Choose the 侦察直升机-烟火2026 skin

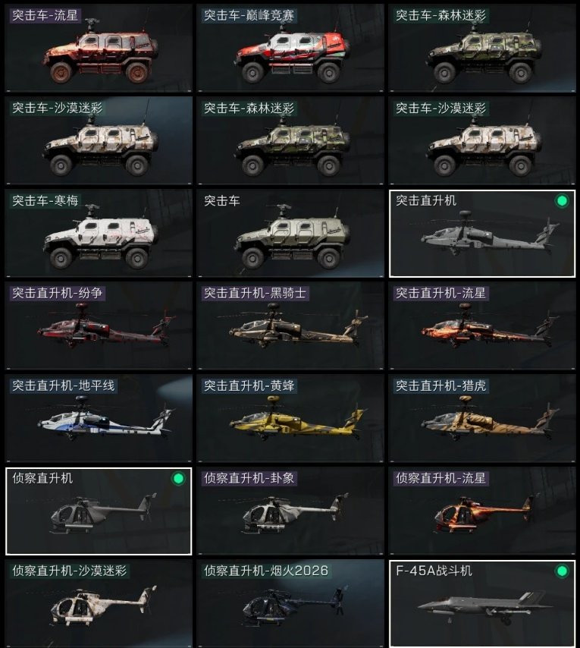(290, 604)
